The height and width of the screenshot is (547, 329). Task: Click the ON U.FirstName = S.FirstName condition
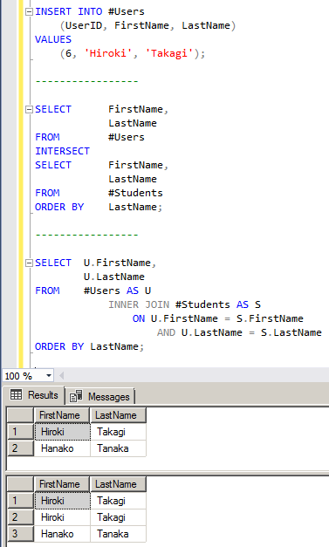point(217,318)
